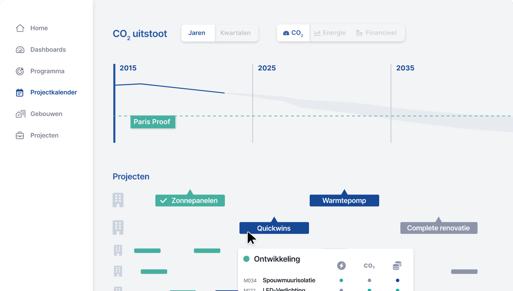
Task: Click the blue financial dot for Spouwmuurisolatie
Action: tap(398, 280)
